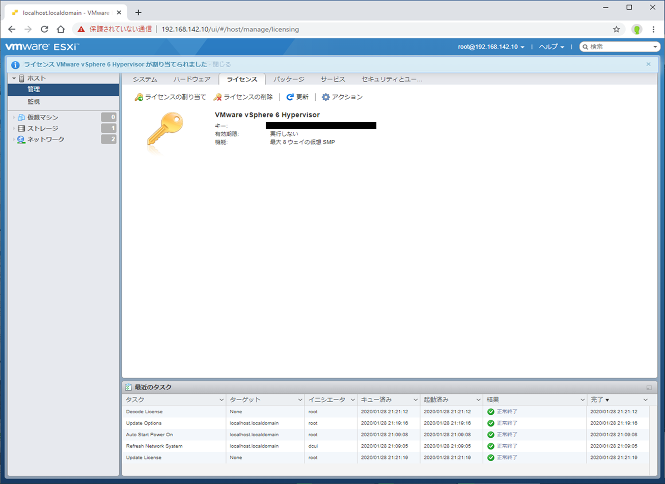This screenshot has width=665, height=484.
Task: Collapse the Host tree node
Action: click(14, 78)
